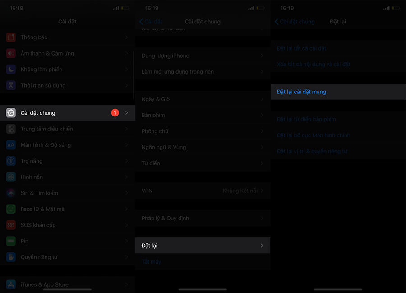This screenshot has height=293, width=406.
Task: Open the Ngôn ngữ & Vùng menu item
Action: pos(164,147)
